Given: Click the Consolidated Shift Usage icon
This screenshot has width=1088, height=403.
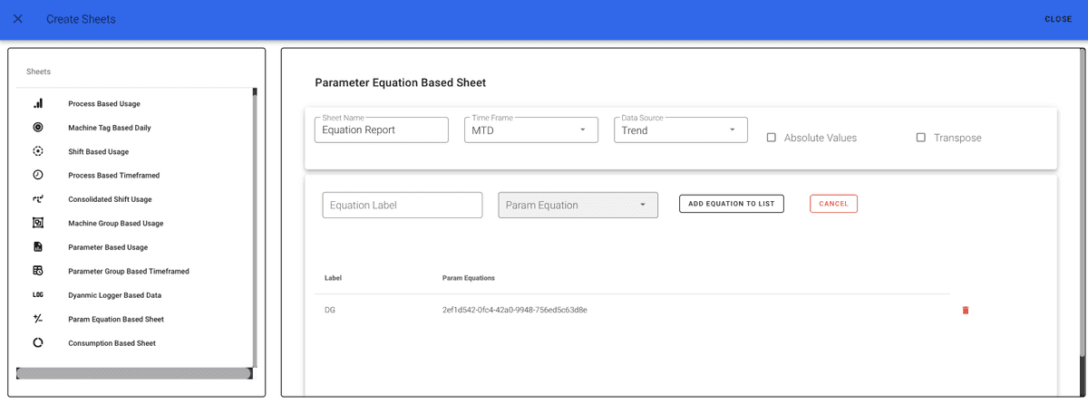Looking at the screenshot, I should (x=38, y=199).
